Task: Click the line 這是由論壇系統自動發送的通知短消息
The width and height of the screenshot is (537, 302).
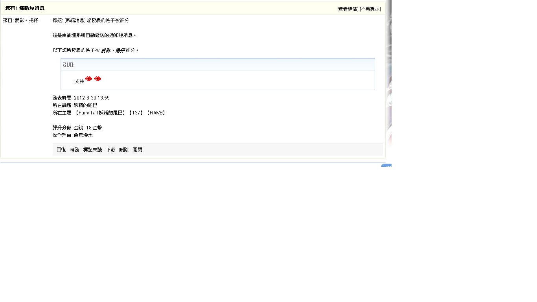Action: (94, 35)
